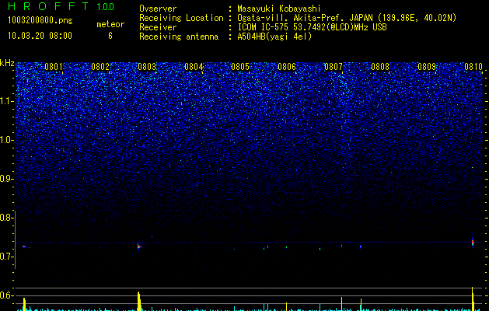The width and height of the screenshot is (489, 311).
Task: Click the 0806 time marker
Action: click(x=287, y=67)
